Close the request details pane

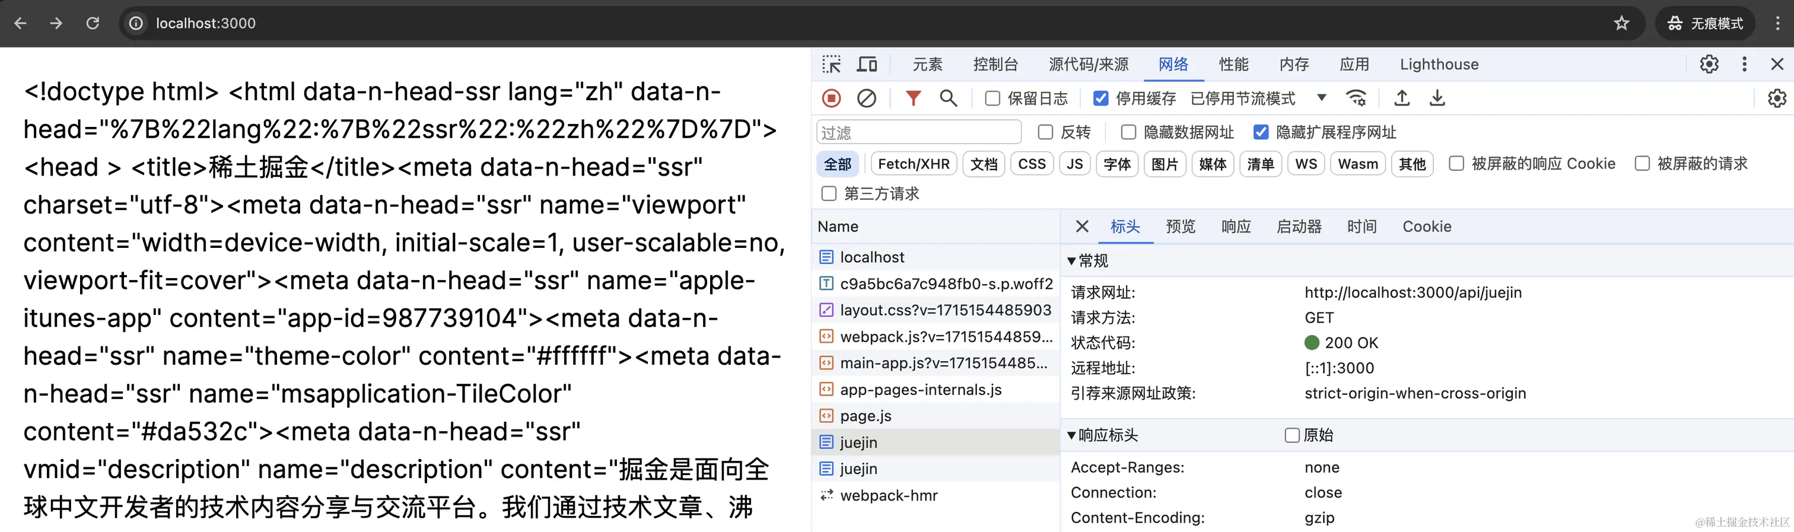pos(1082,227)
